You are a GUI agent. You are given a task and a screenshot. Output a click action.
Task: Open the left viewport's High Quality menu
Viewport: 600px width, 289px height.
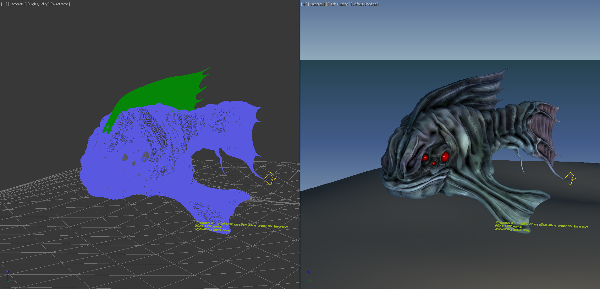tap(39, 4)
